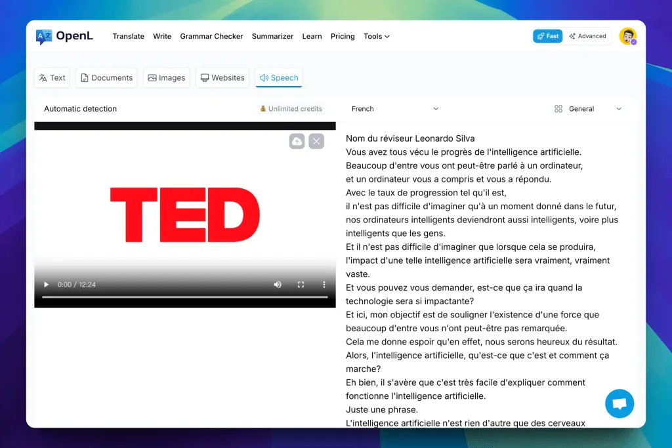This screenshot has height=448, width=672.
Task: Open the Learn page
Action: coord(312,37)
